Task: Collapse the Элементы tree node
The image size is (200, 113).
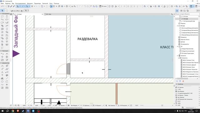Action: (x=178, y=58)
